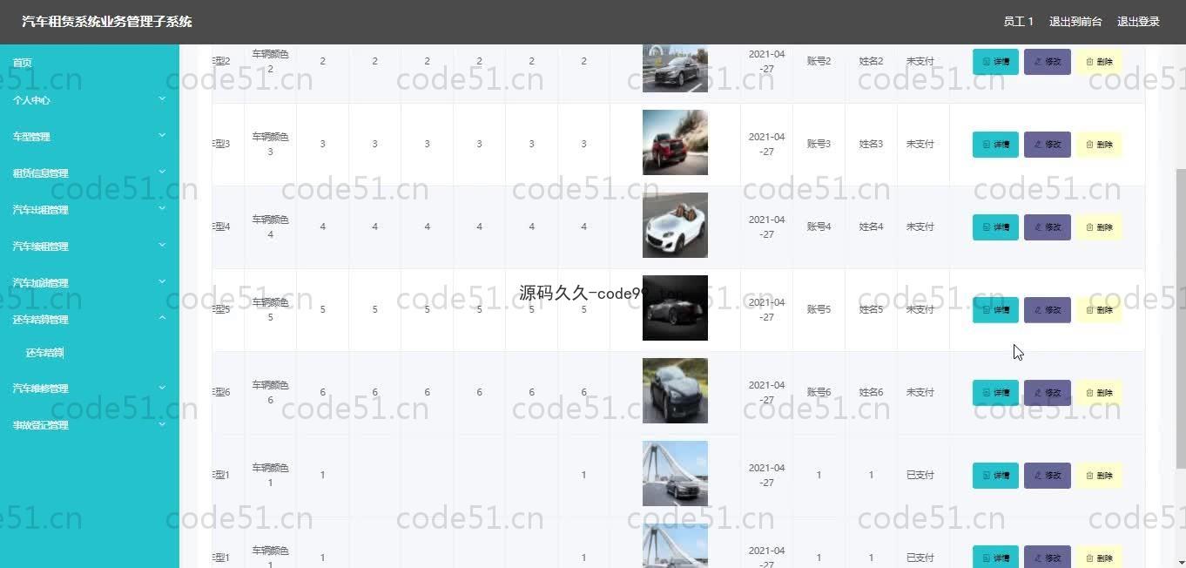The image size is (1186, 568).
Task: Expand the 个人中心 chevron
Action: [162, 99]
